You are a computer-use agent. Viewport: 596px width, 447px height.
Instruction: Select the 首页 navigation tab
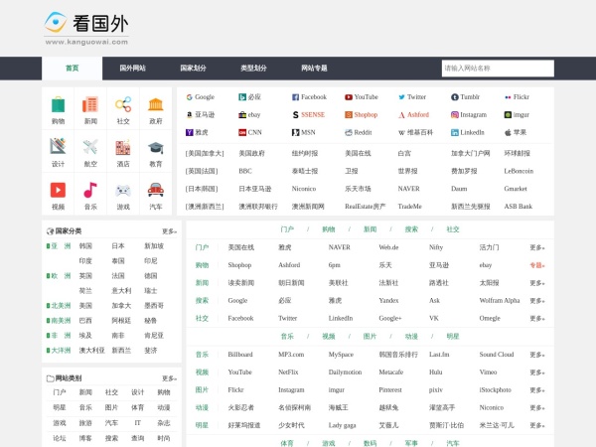[x=73, y=69]
